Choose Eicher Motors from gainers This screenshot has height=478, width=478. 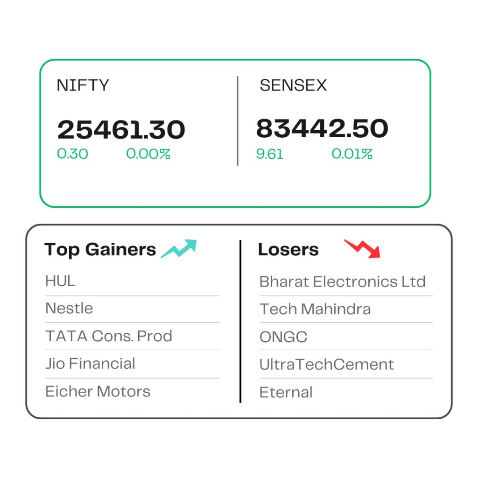point(98,392)
